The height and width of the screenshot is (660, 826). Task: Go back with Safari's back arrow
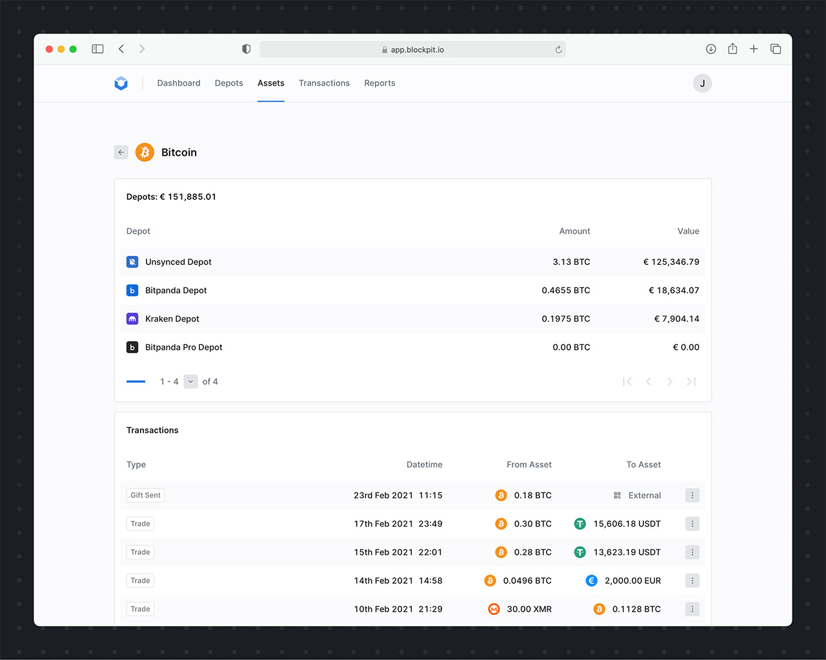coord(121,49)
